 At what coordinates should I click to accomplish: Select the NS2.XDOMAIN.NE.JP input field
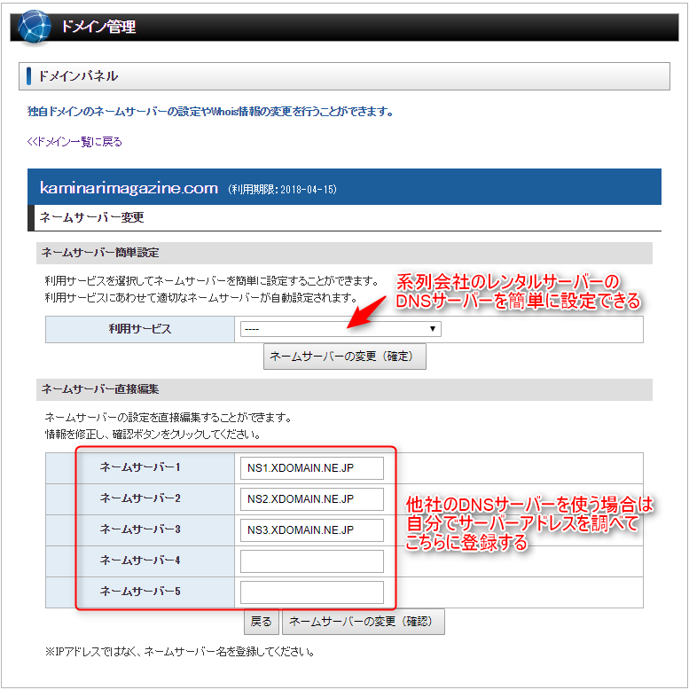(x=311, y=499)
